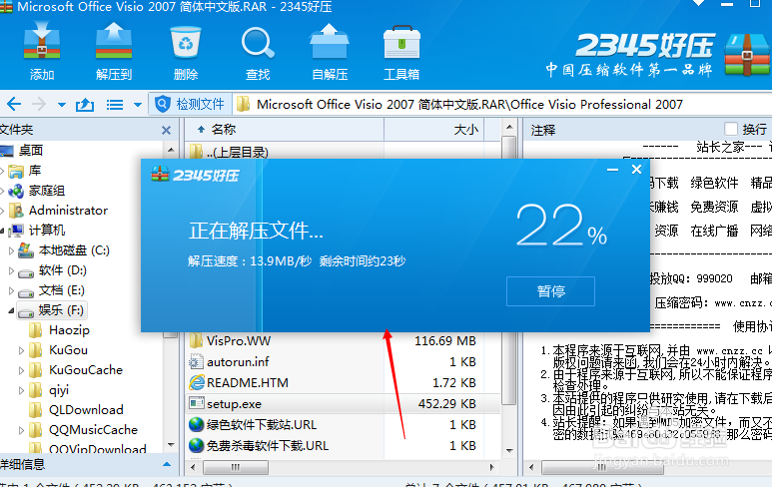
Task: Expand the QQMusicCache folder node
Action: [21, 430]
